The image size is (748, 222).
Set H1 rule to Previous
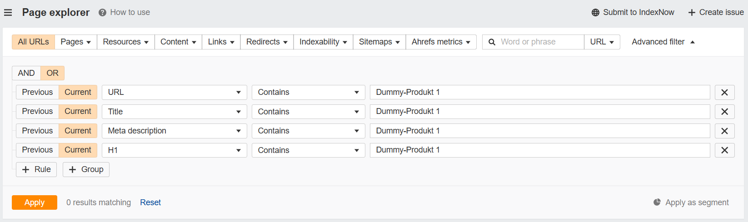click(37, 150)
